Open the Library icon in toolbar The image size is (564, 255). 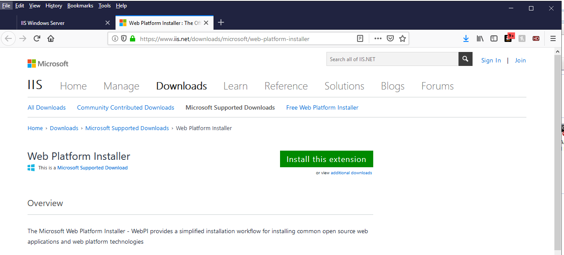[x=480, y=38]
